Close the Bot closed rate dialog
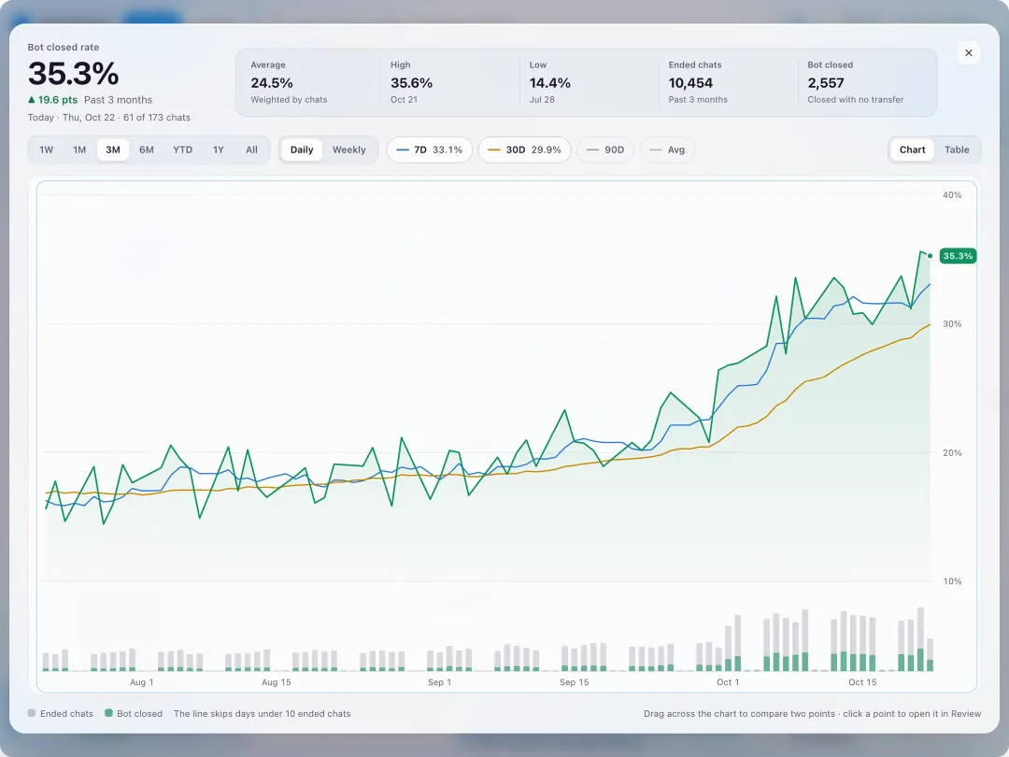The image size is (1009, 757). point(969,52)
